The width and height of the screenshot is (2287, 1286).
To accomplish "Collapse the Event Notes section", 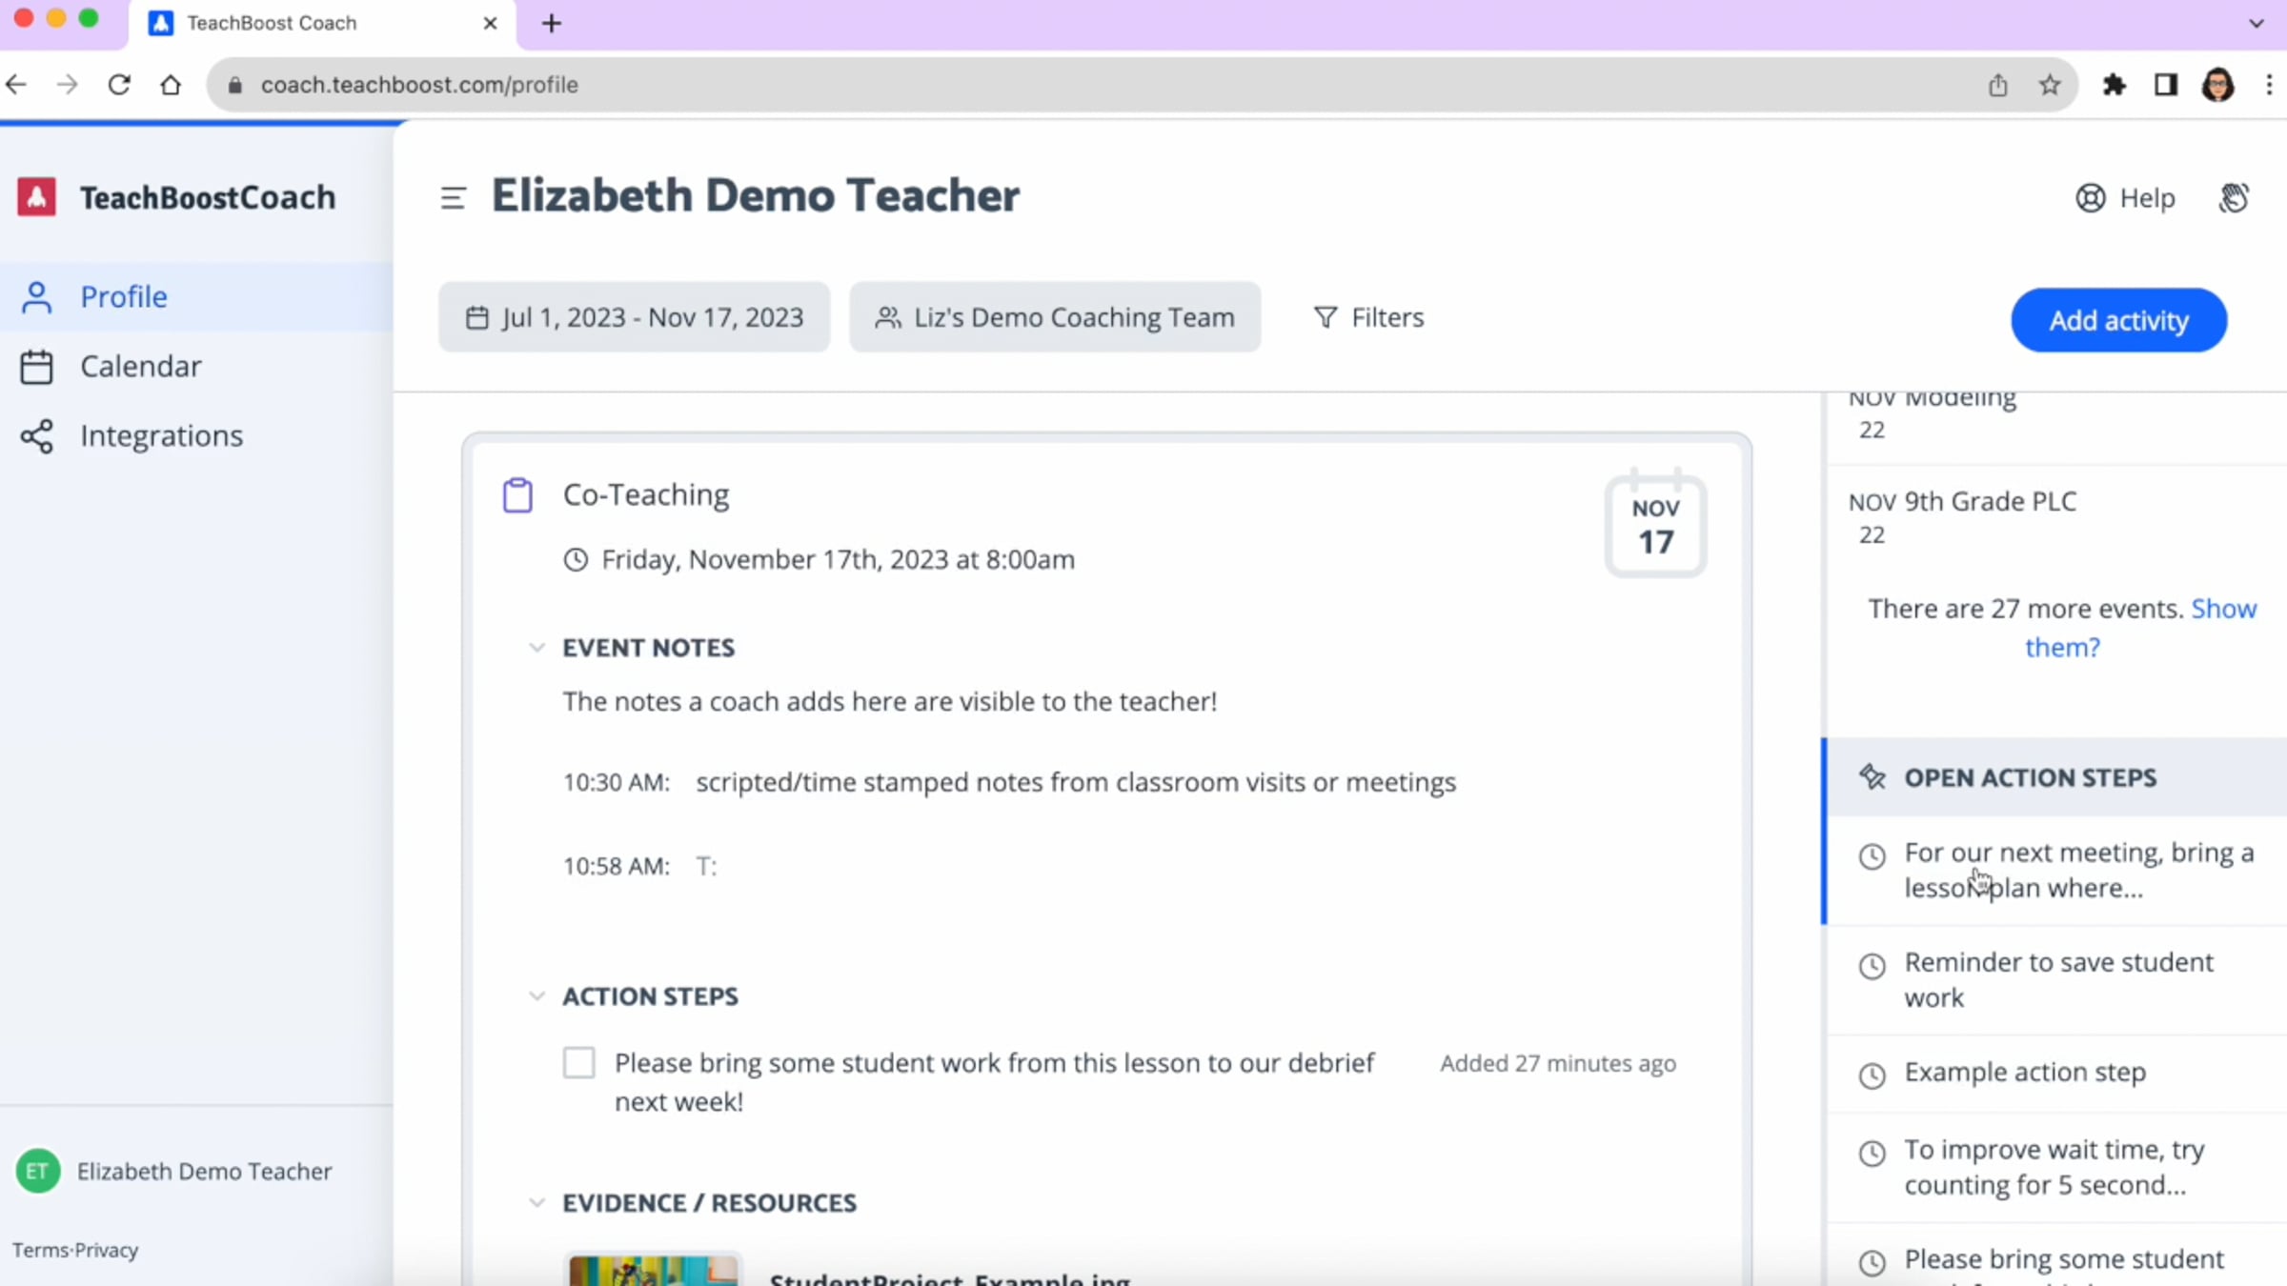I will click(x=536, y=648).
